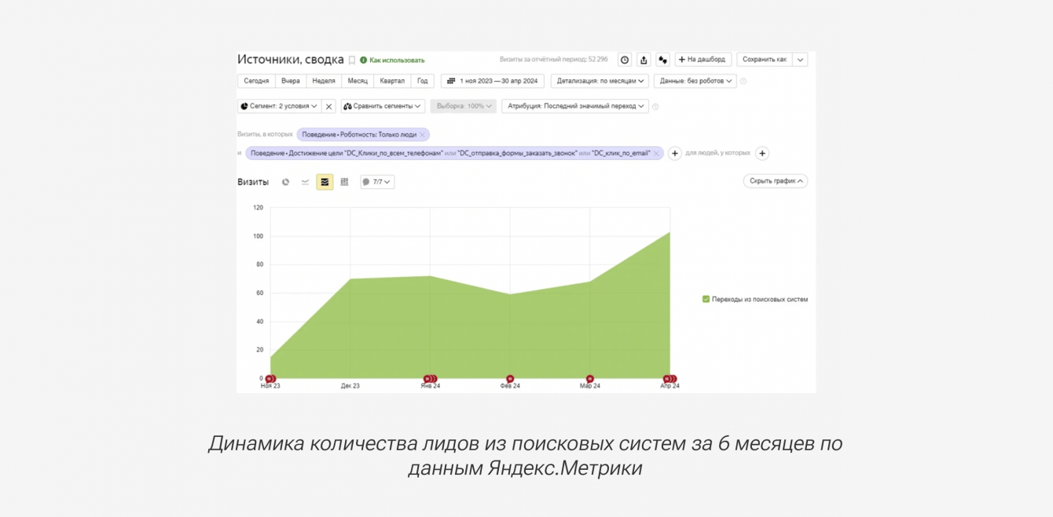Open report history clock icon
The height and width of the screenshot is (517, 1053).
point(625,60)
